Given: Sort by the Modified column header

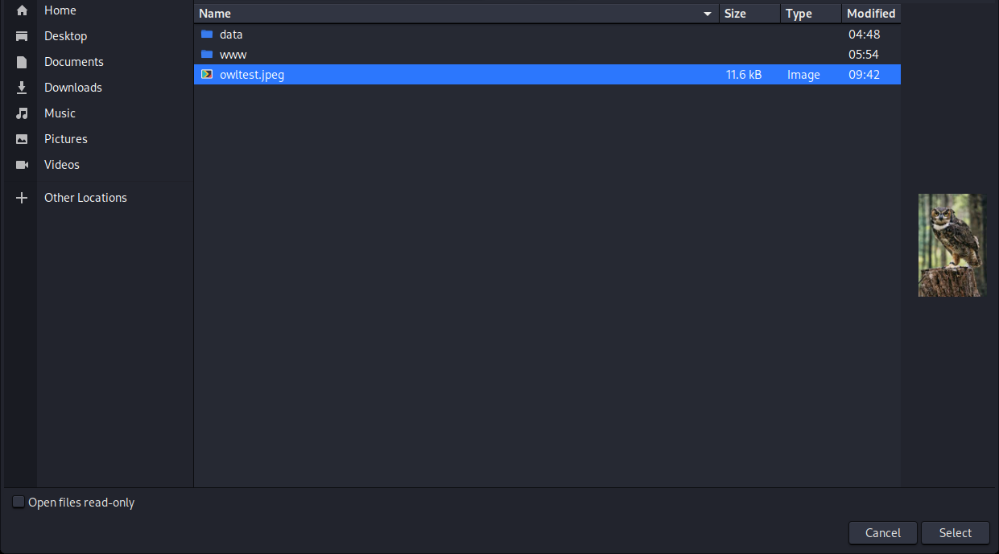Looking at the screenshot, I should pos(871,13).
